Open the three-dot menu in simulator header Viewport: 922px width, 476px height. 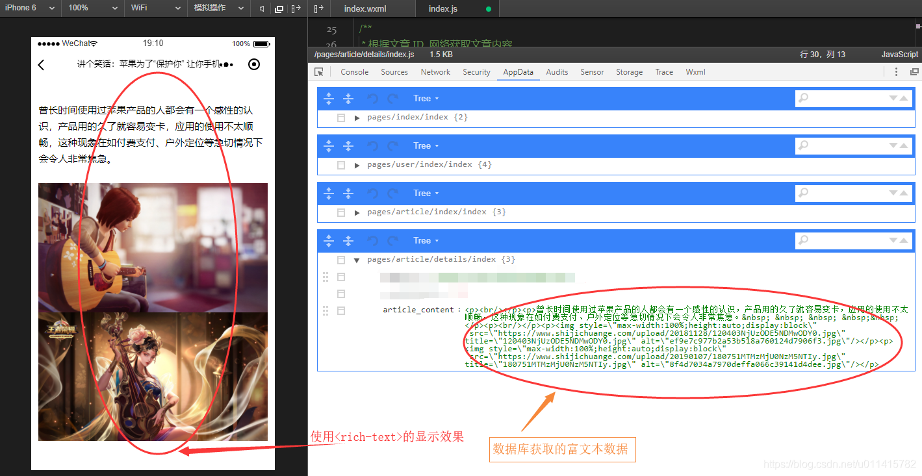pyautogui.click(x=227, y=64)
